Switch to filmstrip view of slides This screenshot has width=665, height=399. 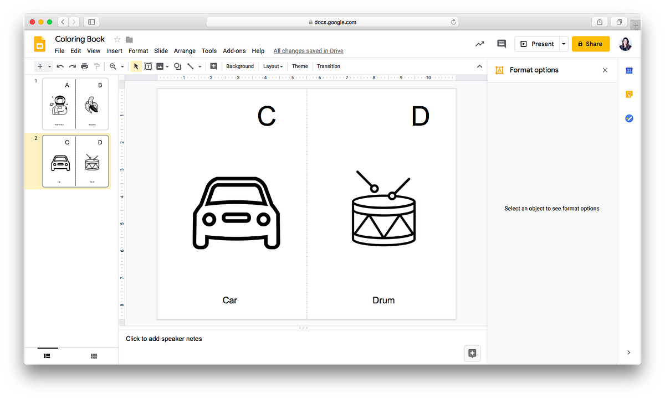(47, 356)
